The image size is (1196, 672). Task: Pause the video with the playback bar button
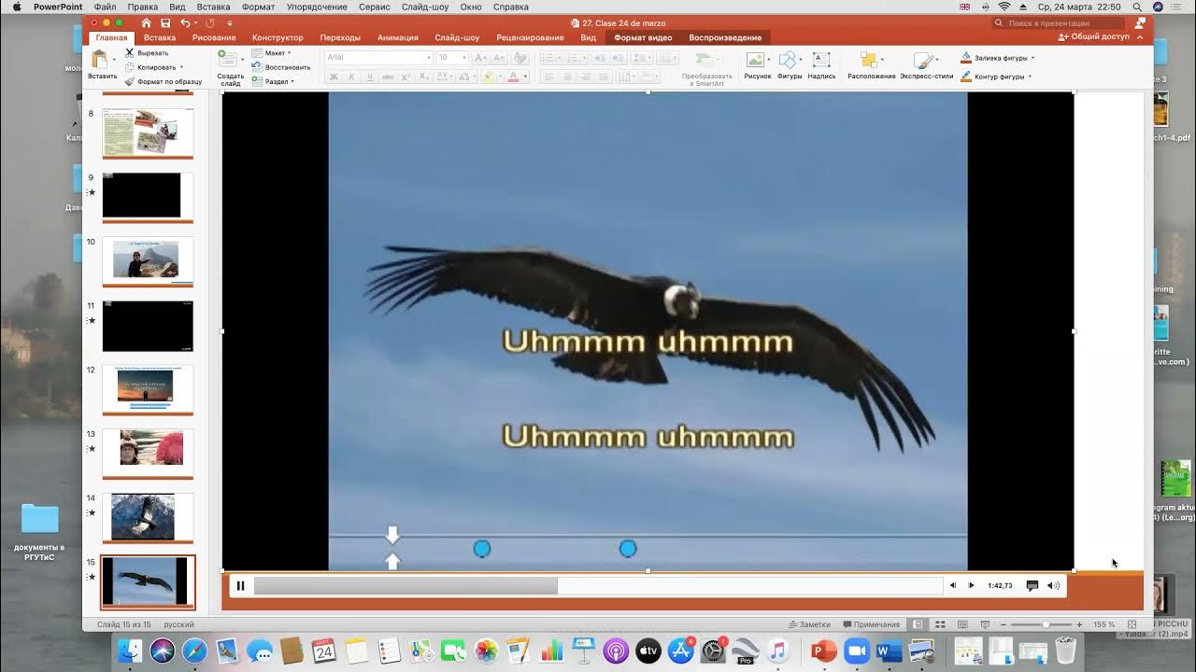coord(240,585)
